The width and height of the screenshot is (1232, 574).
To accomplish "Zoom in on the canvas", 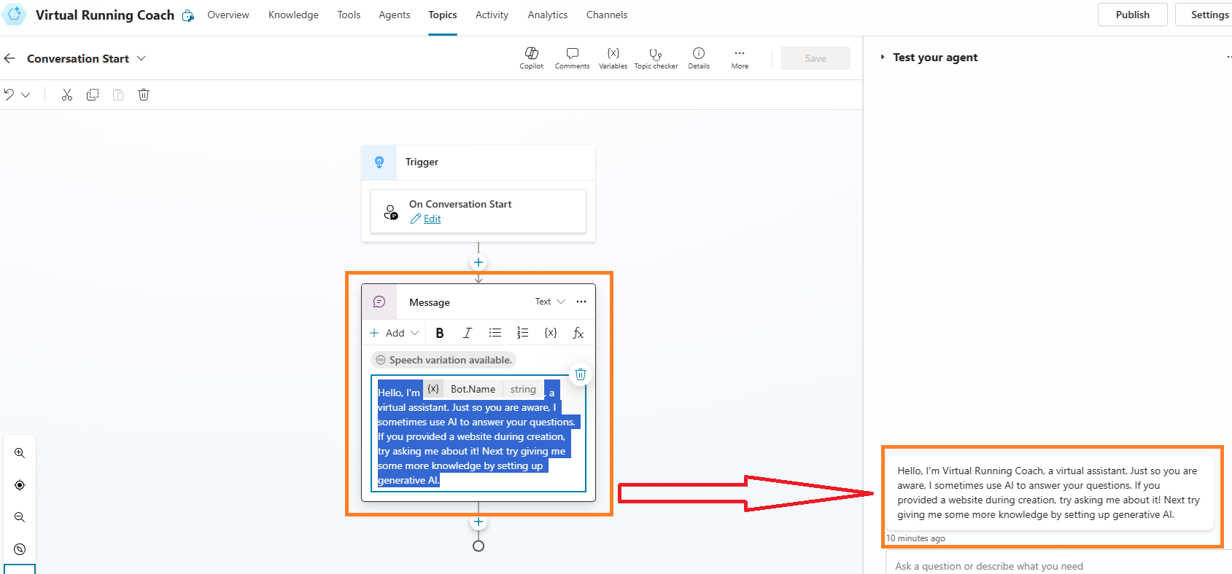I will click(x=20, y=453).
